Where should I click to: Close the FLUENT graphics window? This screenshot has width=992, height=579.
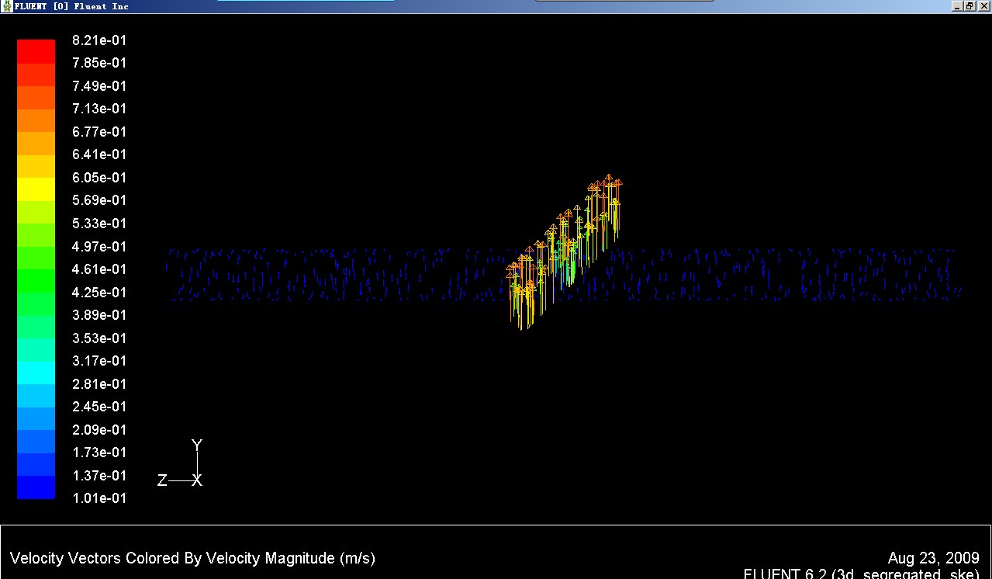coord(983,6)
